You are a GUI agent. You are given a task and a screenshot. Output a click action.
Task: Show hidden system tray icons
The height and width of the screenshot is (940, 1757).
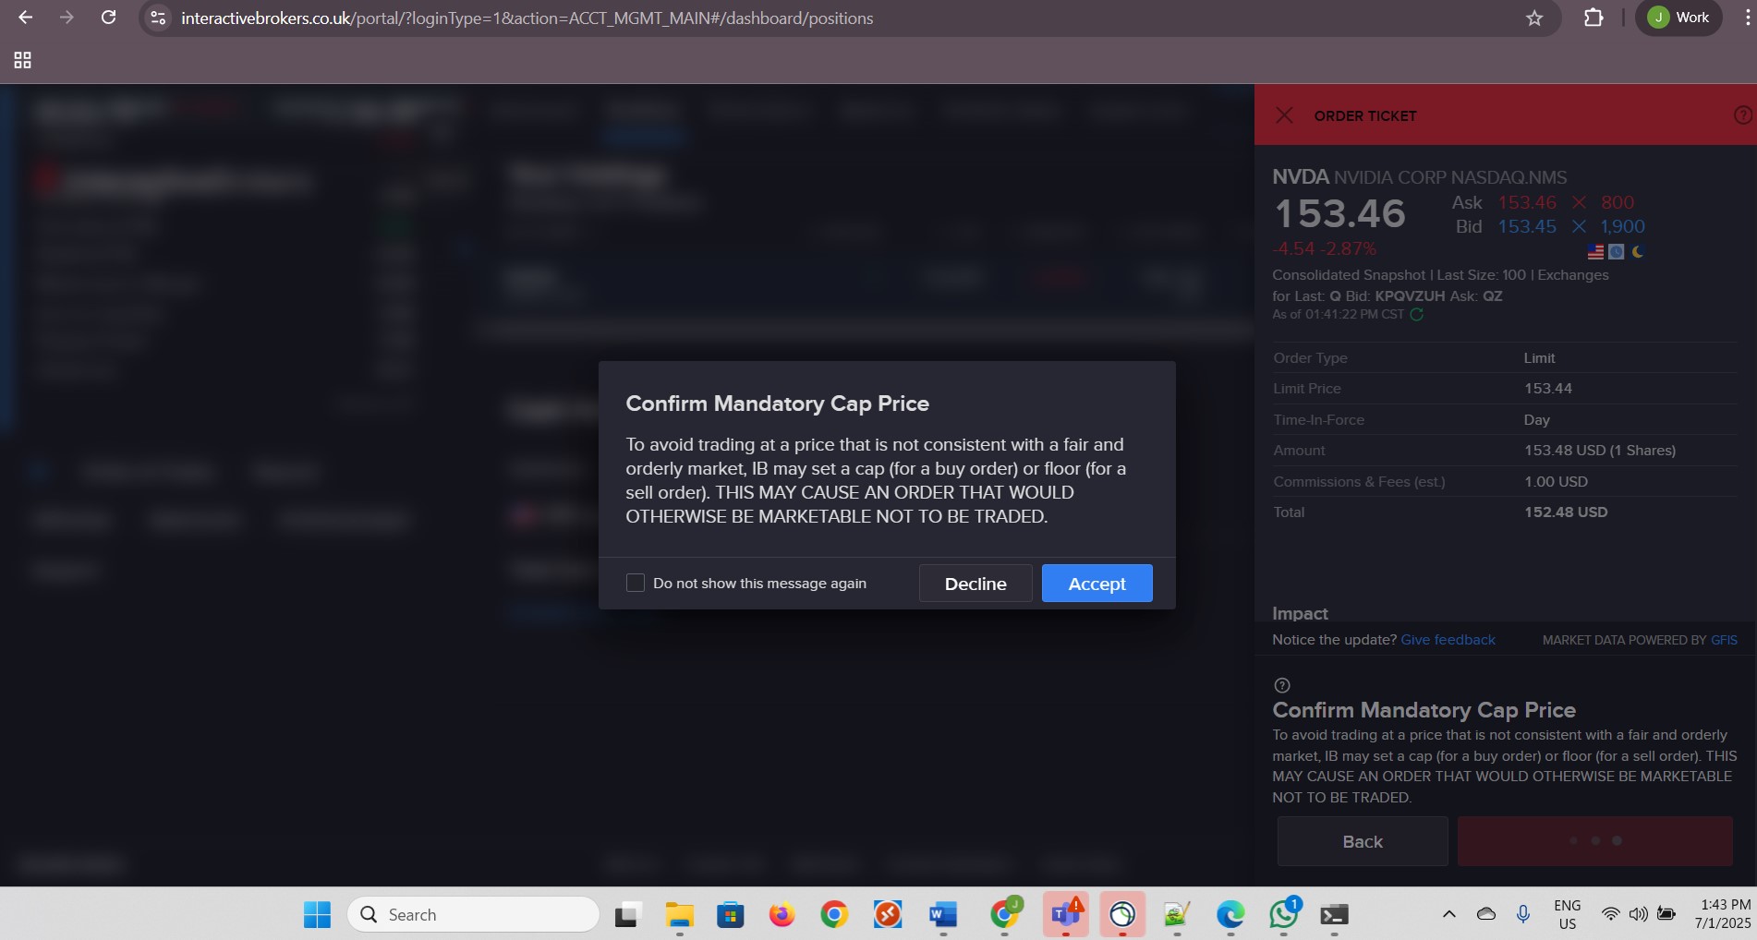click(1448, 914)
